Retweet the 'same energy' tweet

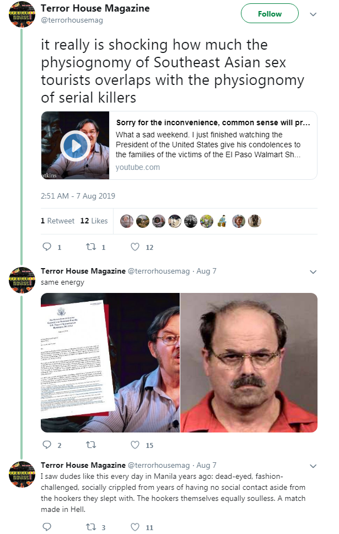tap(91, 445)
